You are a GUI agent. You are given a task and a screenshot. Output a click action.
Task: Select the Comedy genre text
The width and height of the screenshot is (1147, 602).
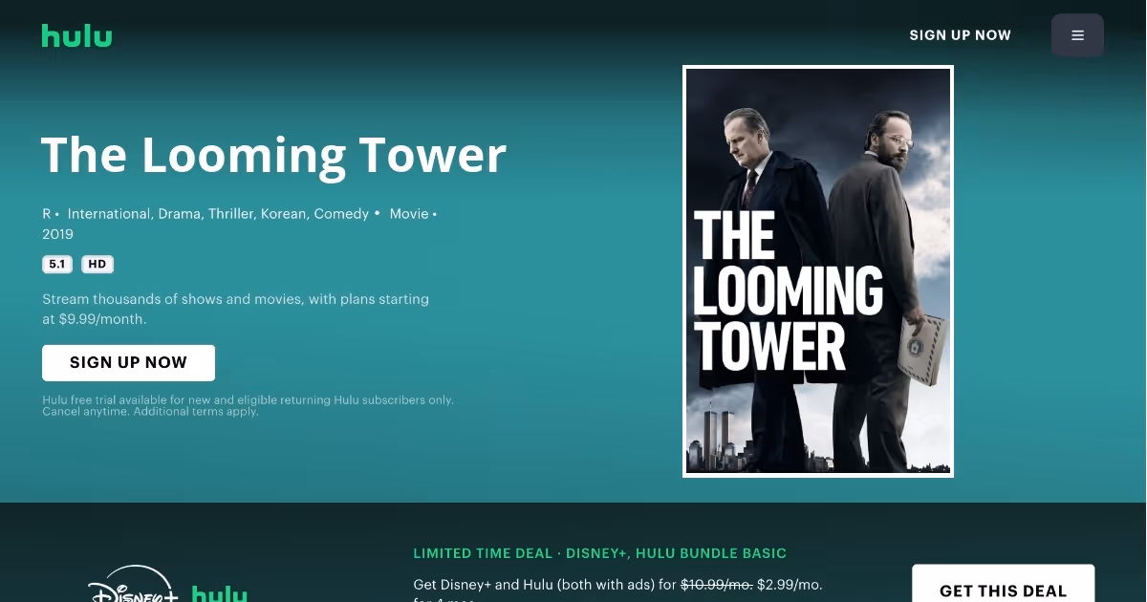341,214
